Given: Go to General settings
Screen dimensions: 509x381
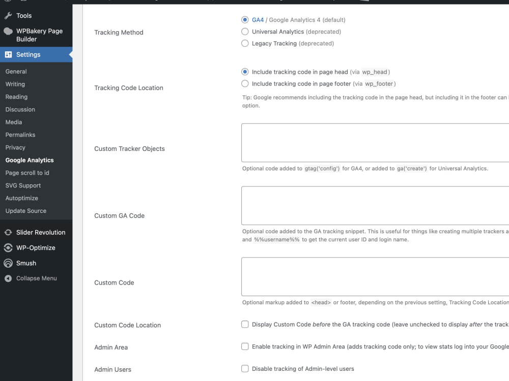Looking at the screenshot, I should (16, 72).
